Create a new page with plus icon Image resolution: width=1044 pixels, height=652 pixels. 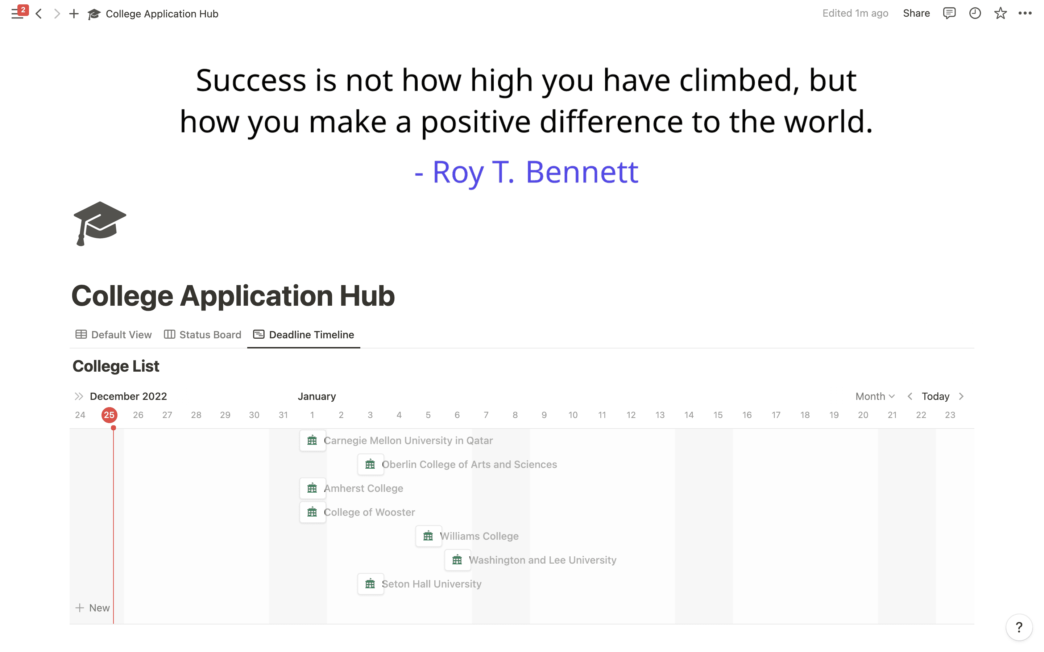click(74, 14)
